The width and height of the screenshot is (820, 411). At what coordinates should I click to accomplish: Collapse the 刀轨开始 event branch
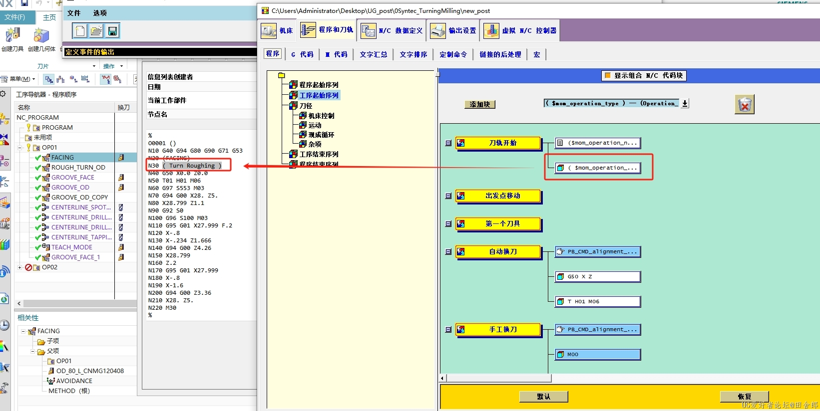tap(448, 143)
